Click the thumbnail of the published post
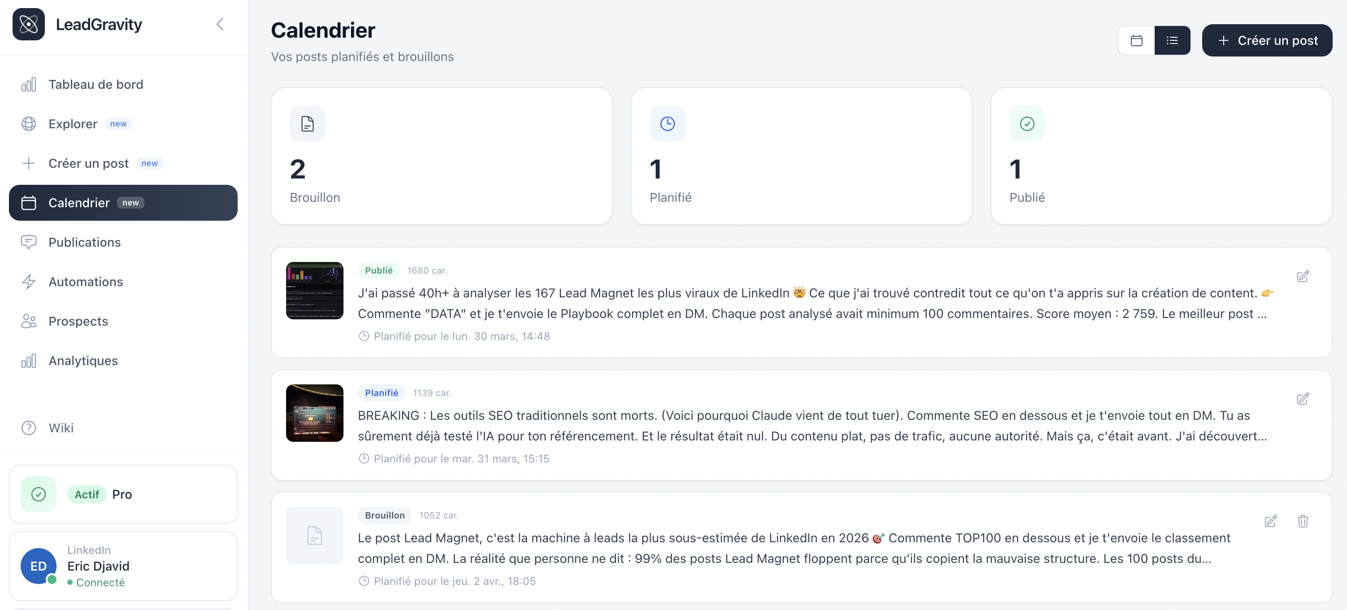 [314, 291]
